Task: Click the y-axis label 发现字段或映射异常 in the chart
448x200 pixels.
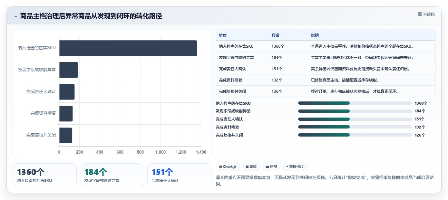Action: [37, 70]
